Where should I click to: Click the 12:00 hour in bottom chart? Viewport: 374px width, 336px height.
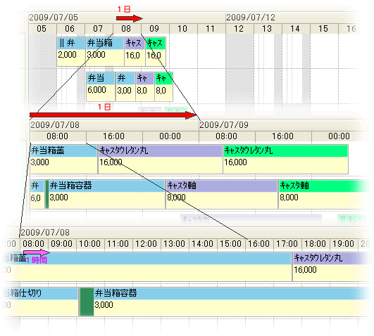[x=147, y=244]
